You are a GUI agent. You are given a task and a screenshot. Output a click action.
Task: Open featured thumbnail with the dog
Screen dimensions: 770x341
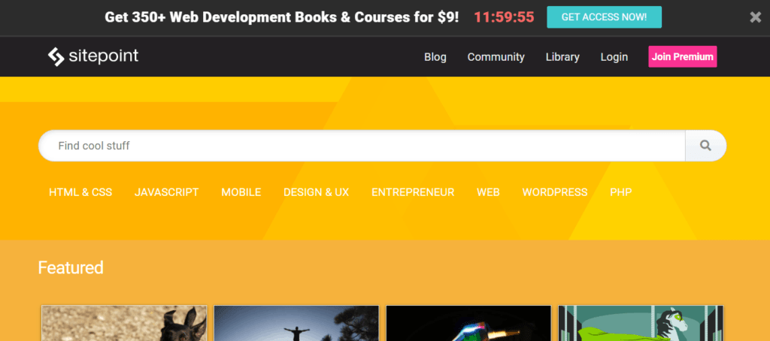pos(124,323)
